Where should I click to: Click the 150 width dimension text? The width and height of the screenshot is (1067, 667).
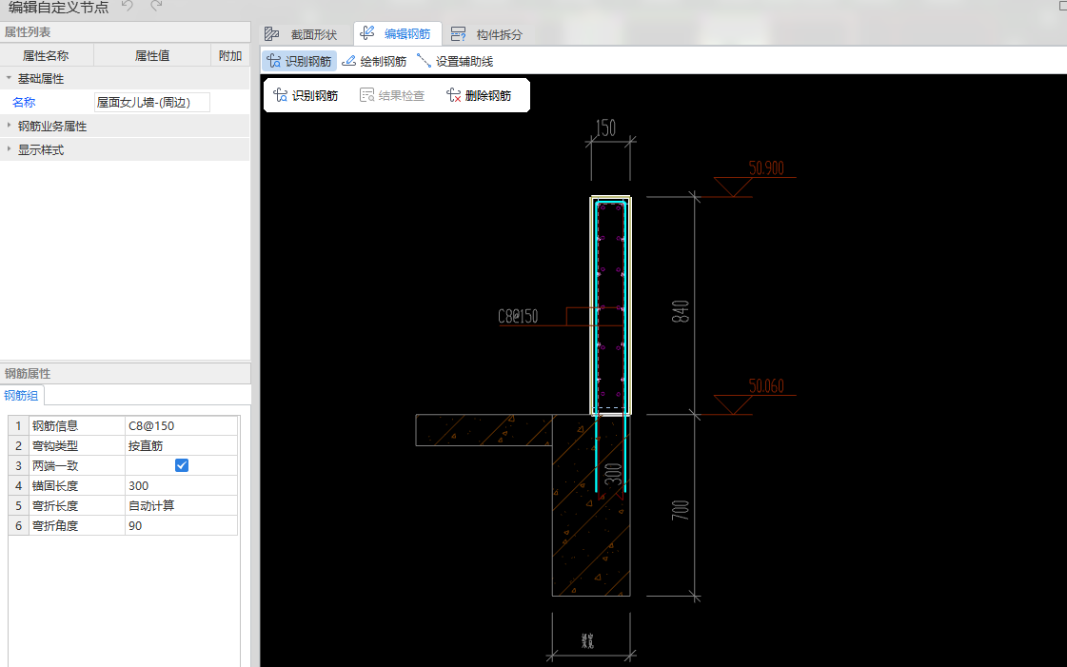[x=605, y=128]
